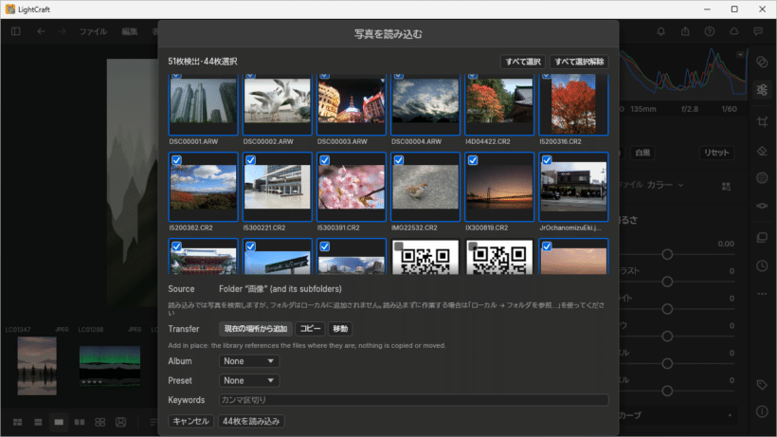Open the keyword tag icon
Viewport: 777px width, 437px height.
[x=762, y=385]
